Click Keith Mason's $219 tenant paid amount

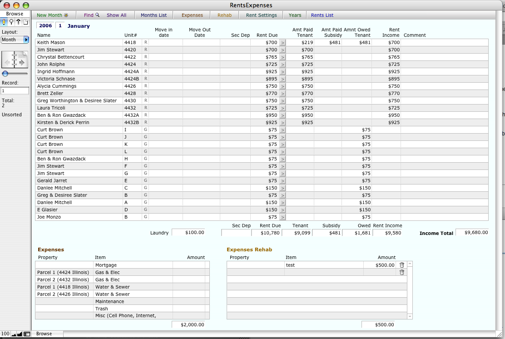pos(300,43)
